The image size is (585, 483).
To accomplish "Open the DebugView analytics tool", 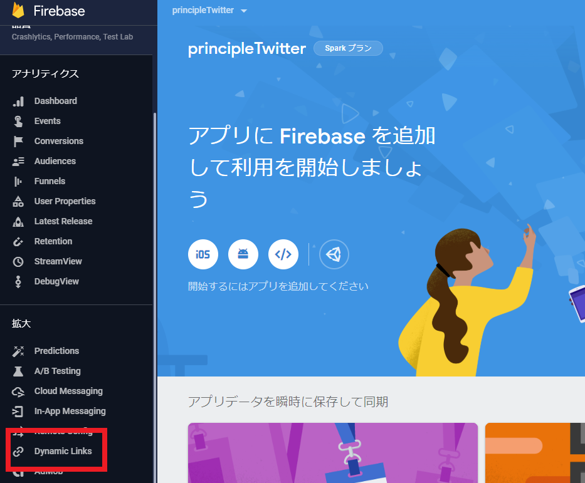I will (56, 281).
